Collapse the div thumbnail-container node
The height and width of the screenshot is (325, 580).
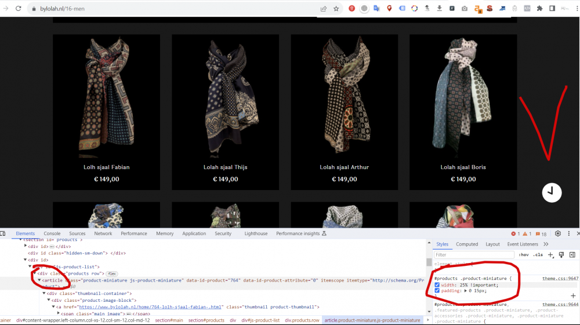click(x=44, y=294)
